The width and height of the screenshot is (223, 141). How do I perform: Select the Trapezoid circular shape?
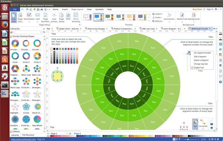click(x=15, y=69)
